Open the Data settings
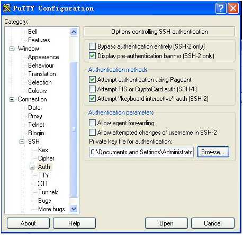This screenshot has width=243, height=235. point(34,108)
